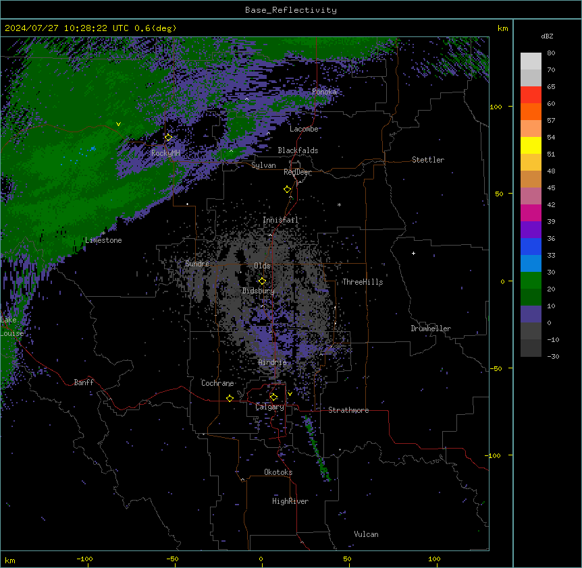Image resolution: width=582 pixels, height=568 pixels.
Task: Click the Cochrane label
Action: [217, 383]
